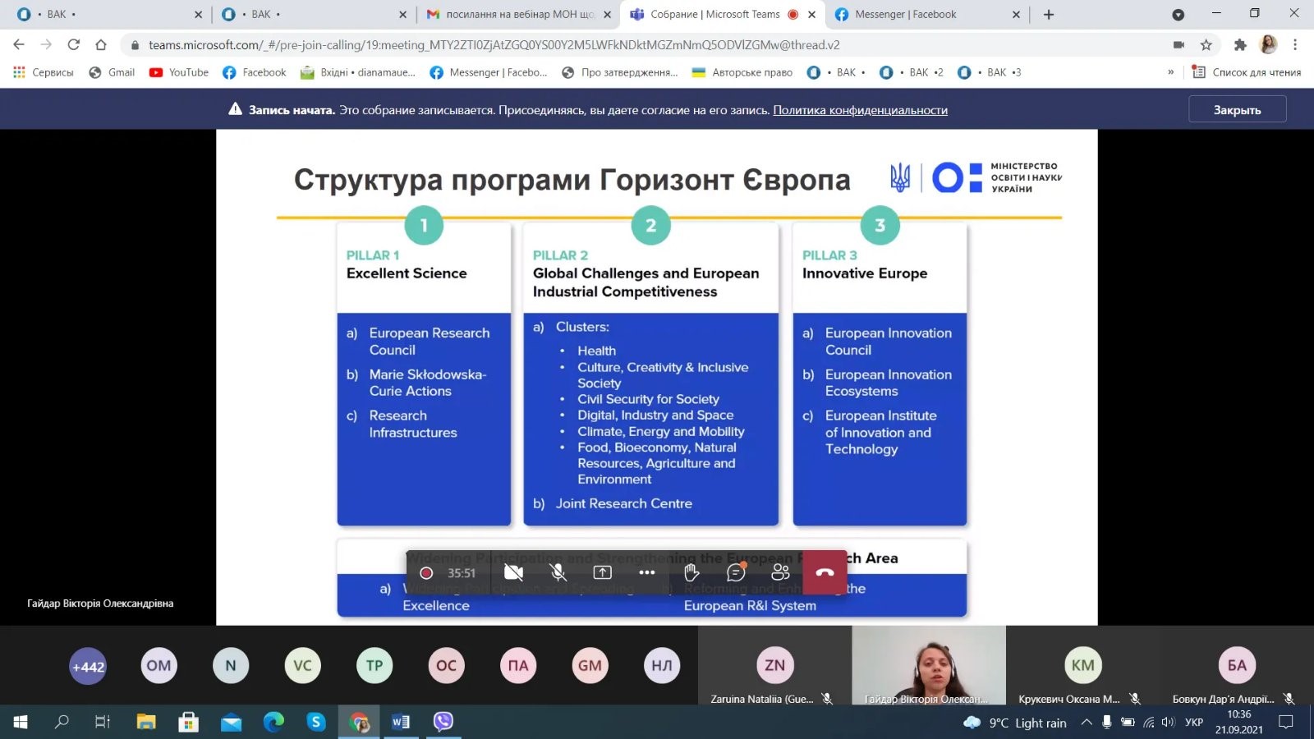Open File Explorer from taskbar
1314x739 pixels.
146,722
